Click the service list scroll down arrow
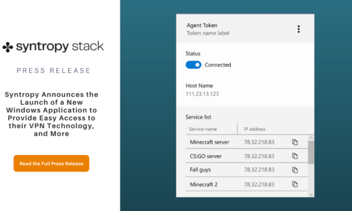The width and height of the screenshot is (352, 211). pos(311,195)
